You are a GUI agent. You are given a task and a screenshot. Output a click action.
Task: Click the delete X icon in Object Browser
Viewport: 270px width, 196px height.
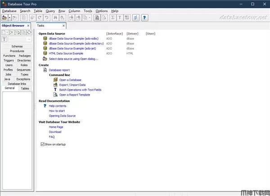[12, 33]
